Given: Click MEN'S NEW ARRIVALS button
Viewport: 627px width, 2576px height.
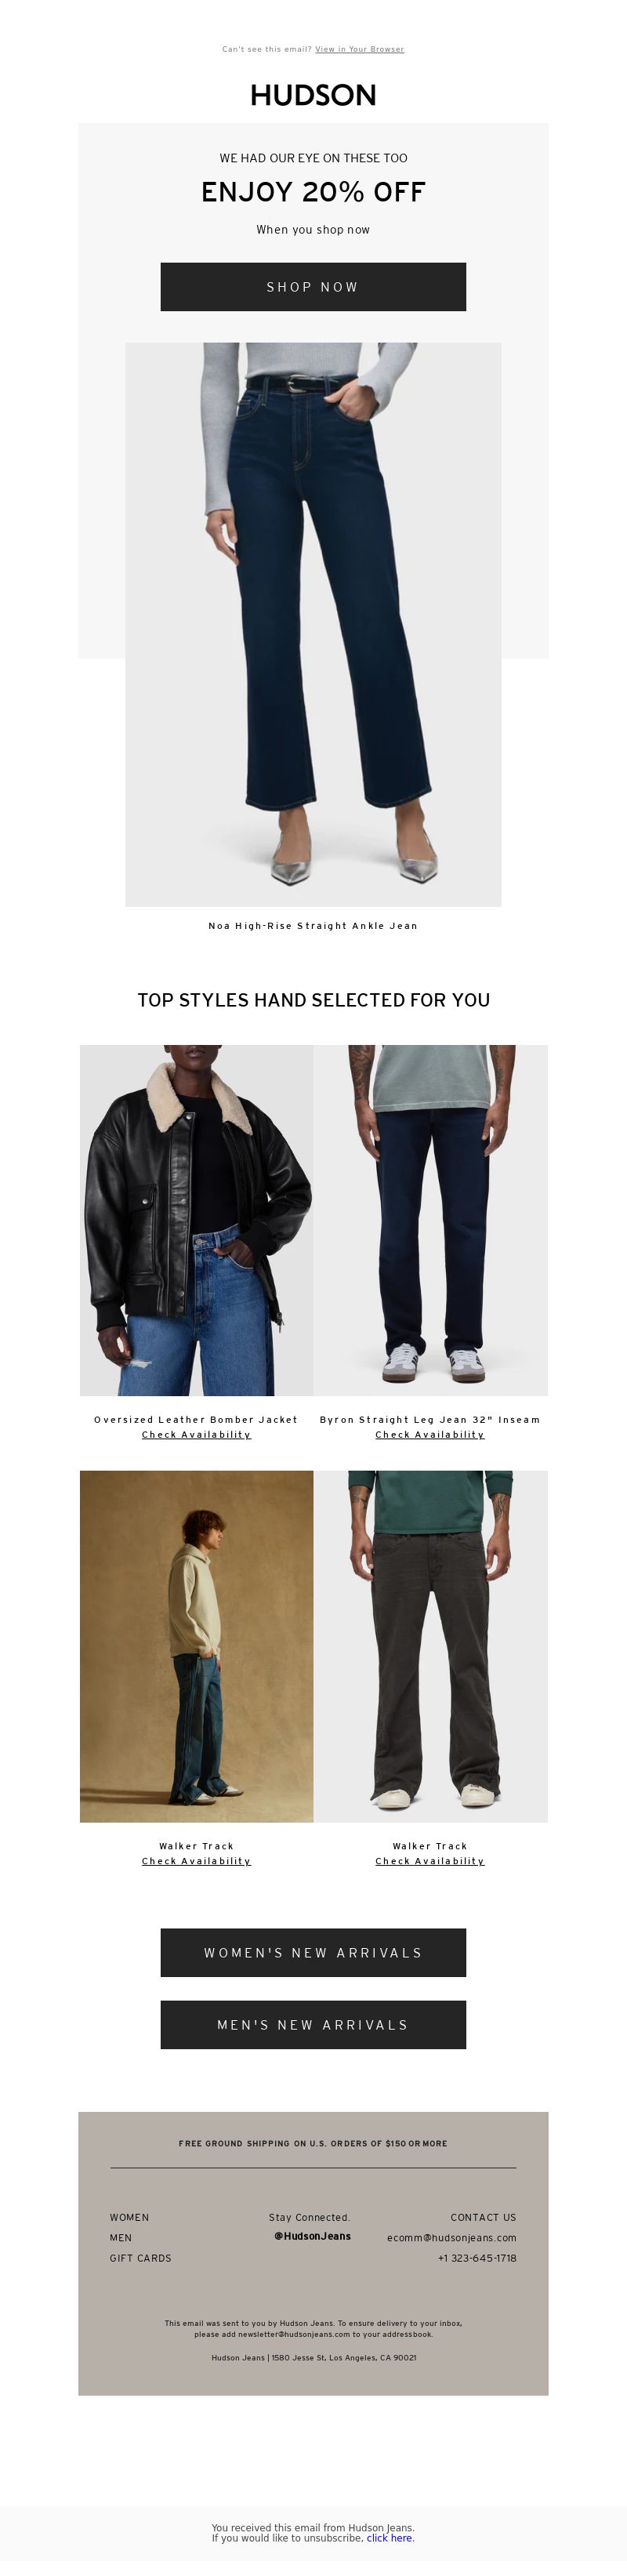Looking at the screenshot, I should [x=313, y=2024].
